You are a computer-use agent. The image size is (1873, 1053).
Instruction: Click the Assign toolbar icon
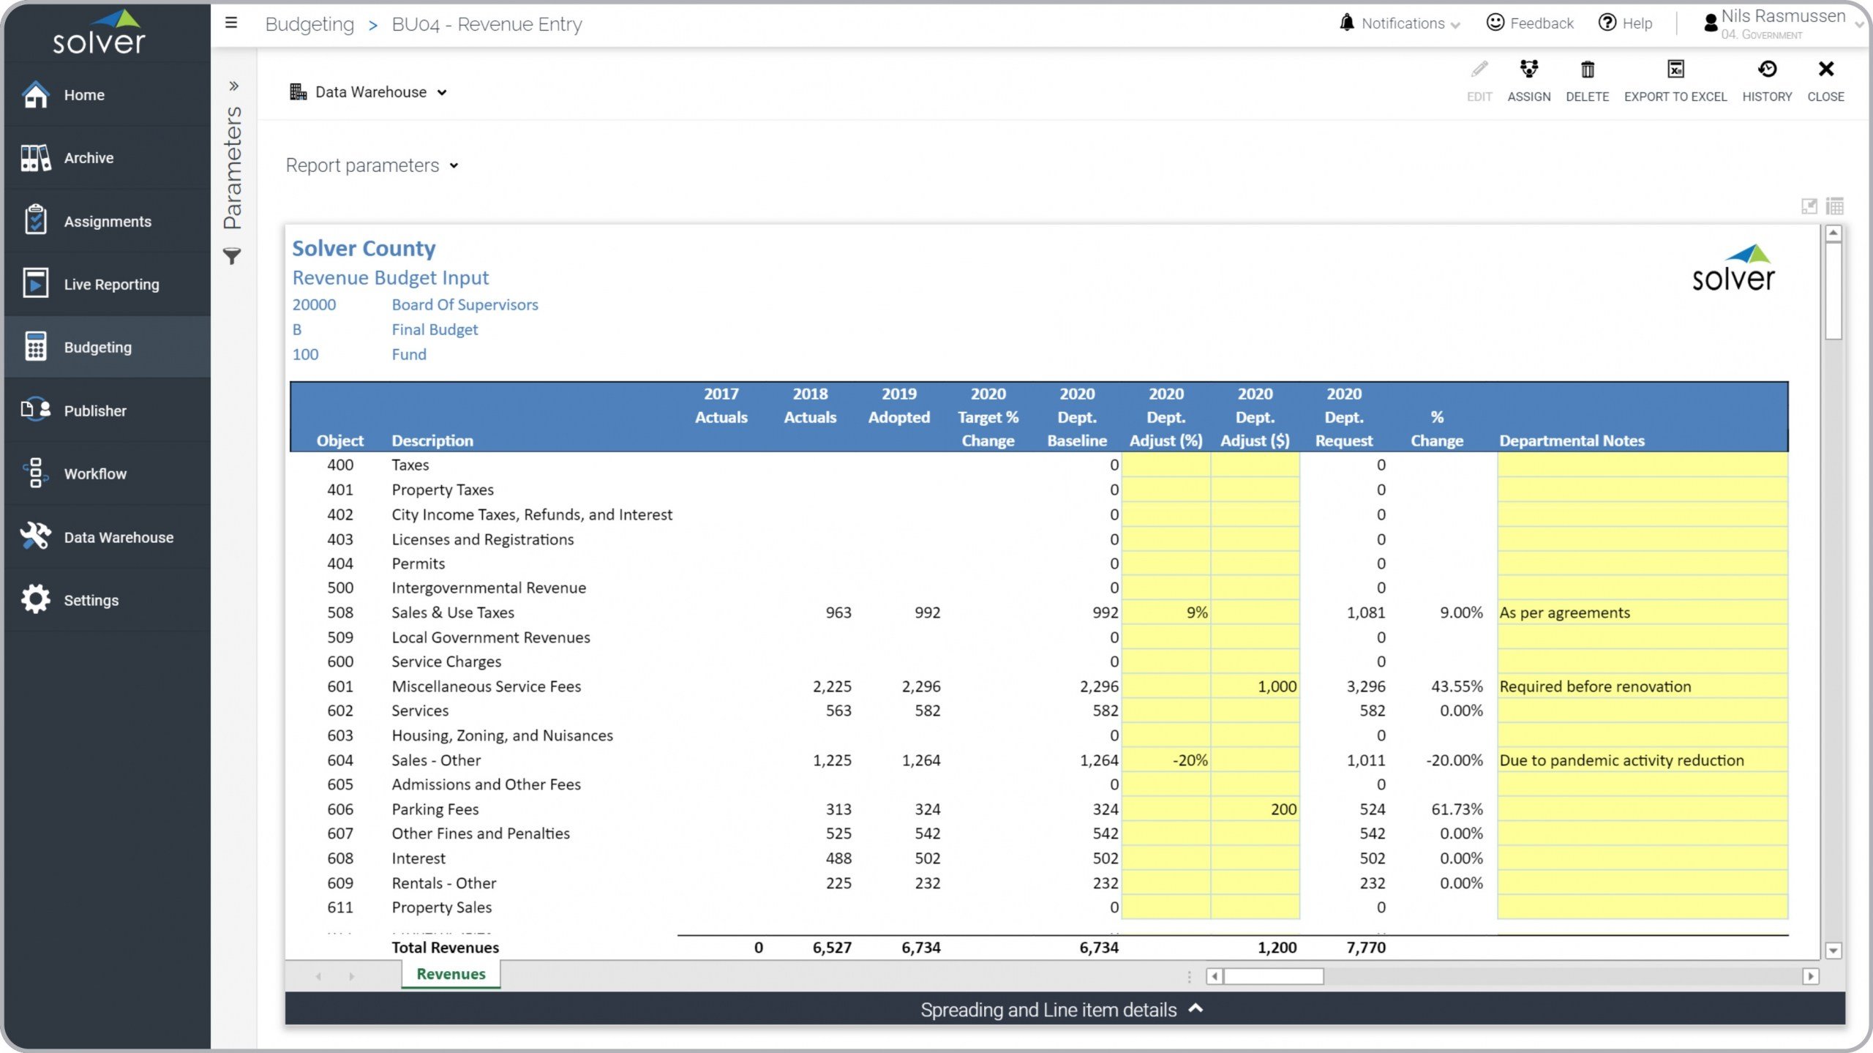pyautogui.click(x=1528, y=70)
